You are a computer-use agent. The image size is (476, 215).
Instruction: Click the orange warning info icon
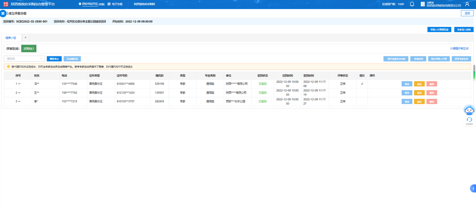[8, 66]
